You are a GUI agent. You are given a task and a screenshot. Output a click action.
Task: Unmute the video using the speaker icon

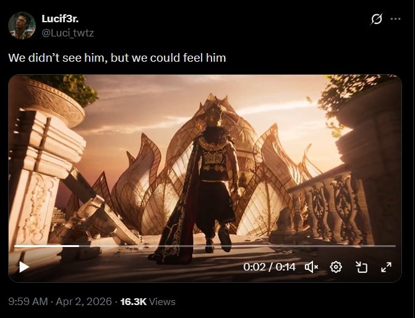(x=311, y=267)
